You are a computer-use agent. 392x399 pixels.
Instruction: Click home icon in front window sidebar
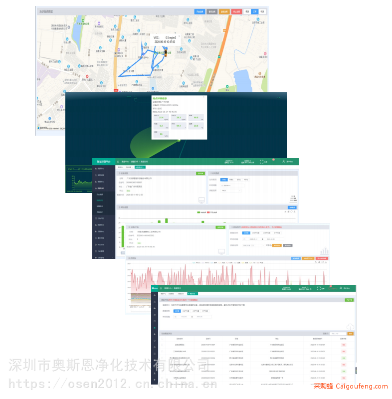(x=155, y=295)
